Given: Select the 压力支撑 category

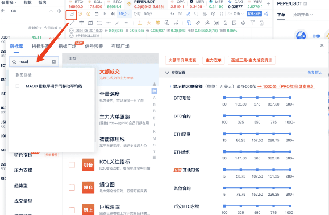Looking at the screenshot, I should point(23,170).
